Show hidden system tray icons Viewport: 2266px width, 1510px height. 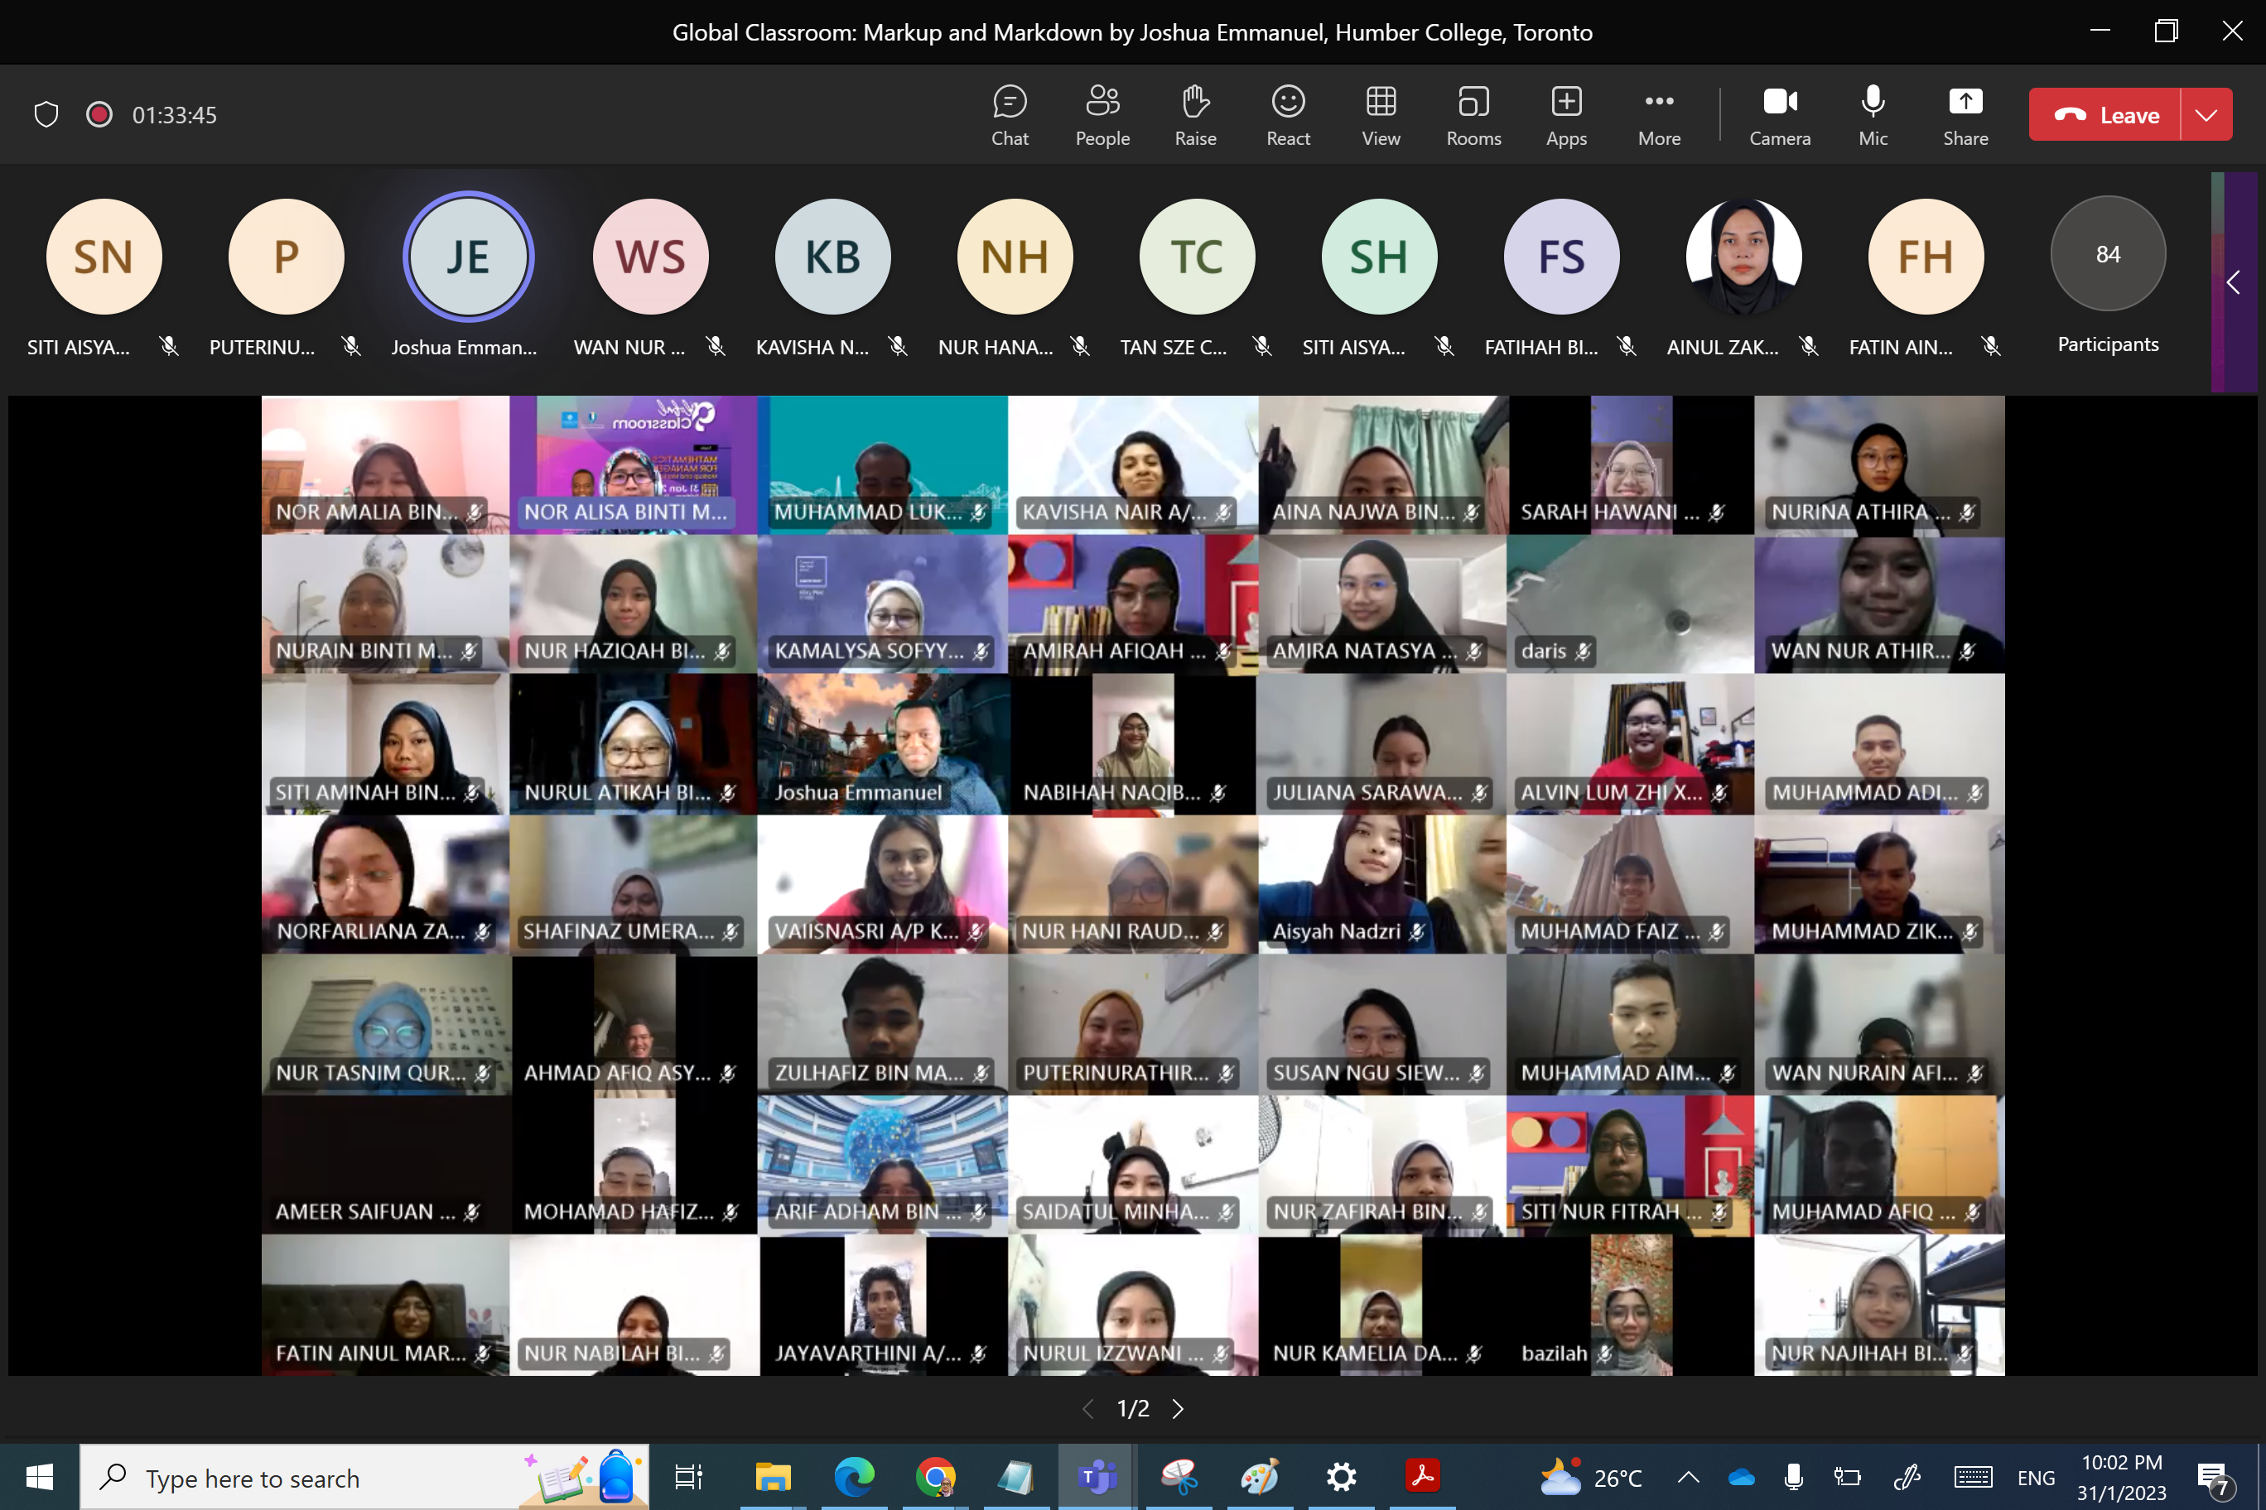(1688, 1477)
